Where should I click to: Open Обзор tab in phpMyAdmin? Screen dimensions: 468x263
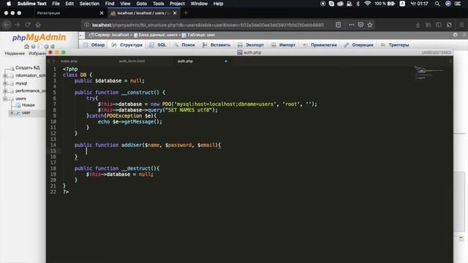coord(94,45)
